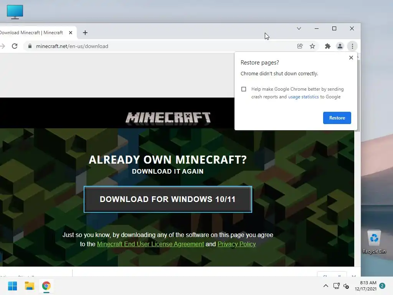Click the Restore button in the dialog
The image size is (393, 295).
click(x=337, y=118)
